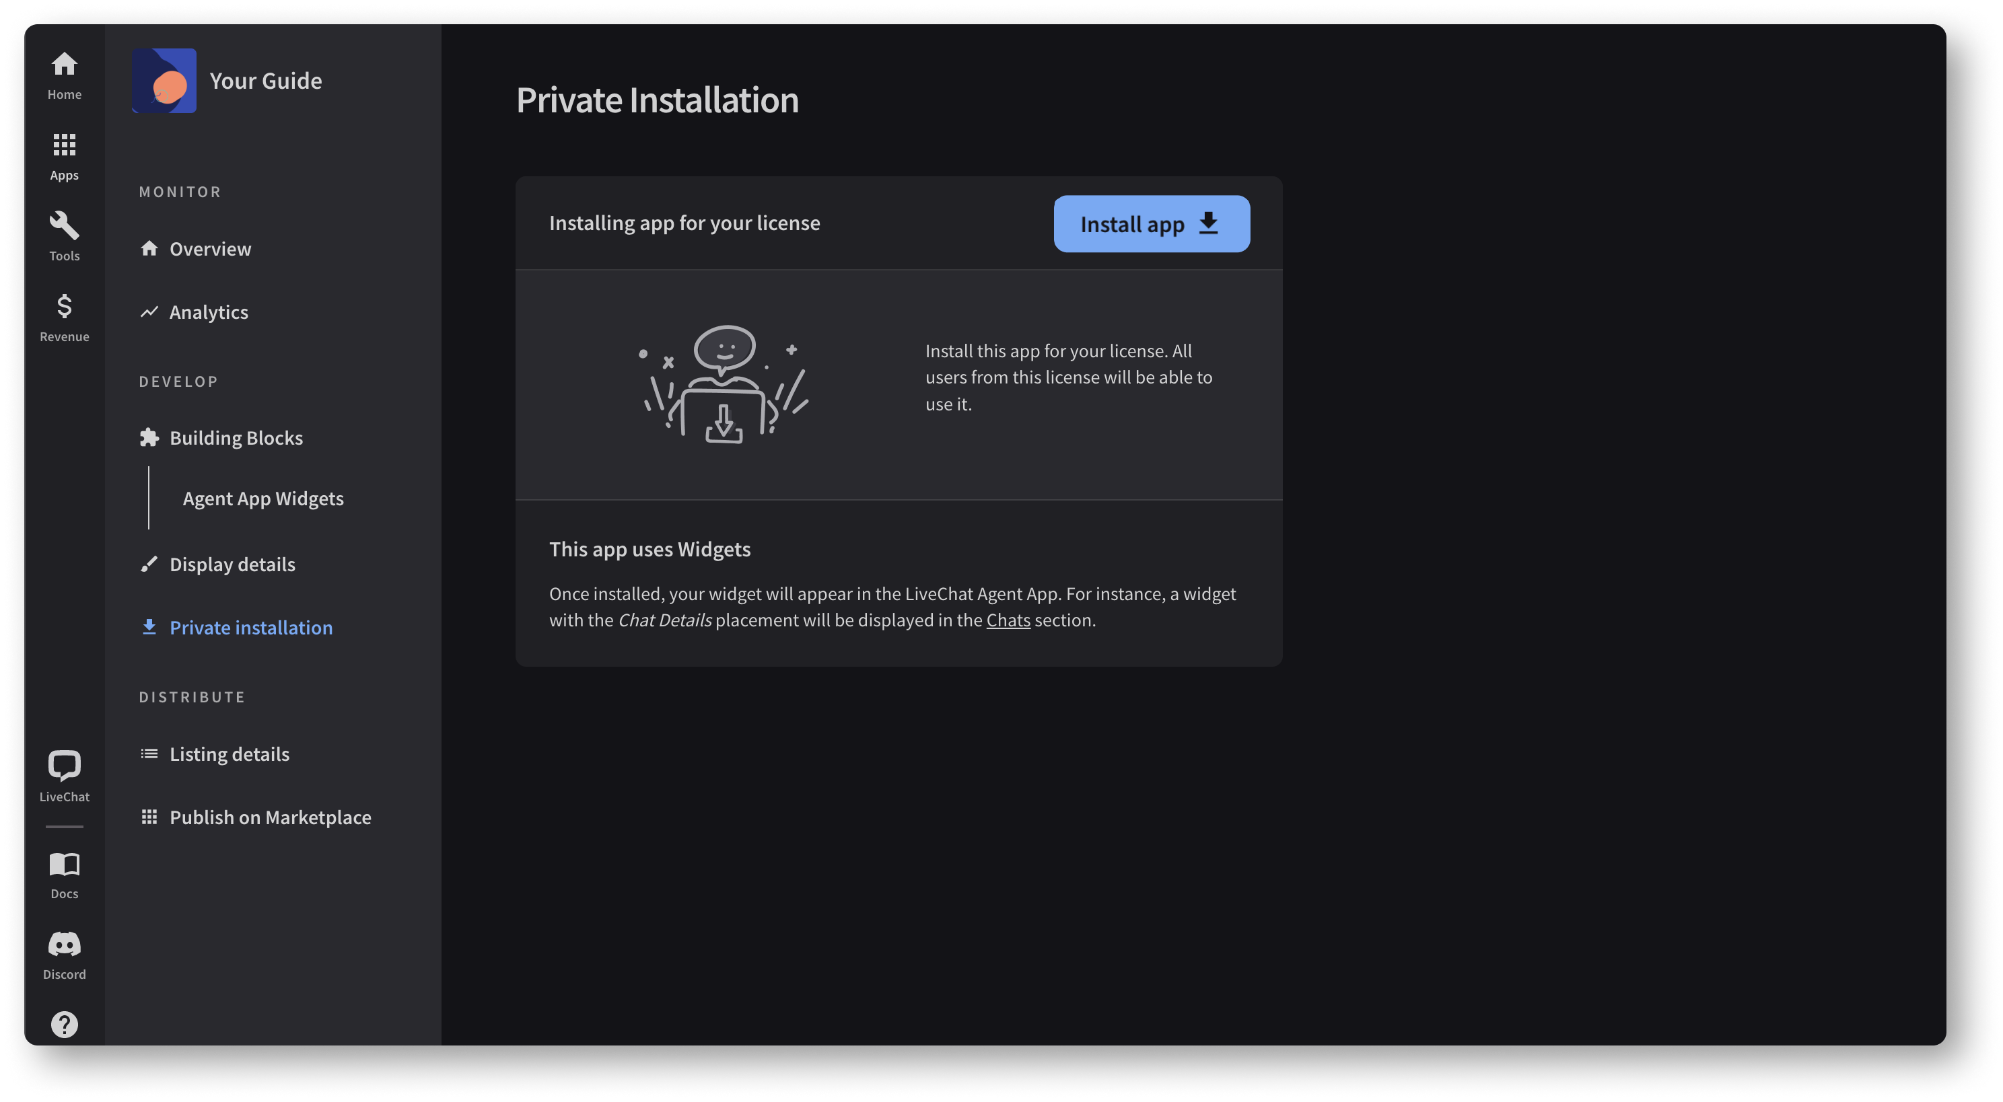Click the Home icon in sidebar
This screenshot has width=2003, height=1102.
tap(64, 63)
